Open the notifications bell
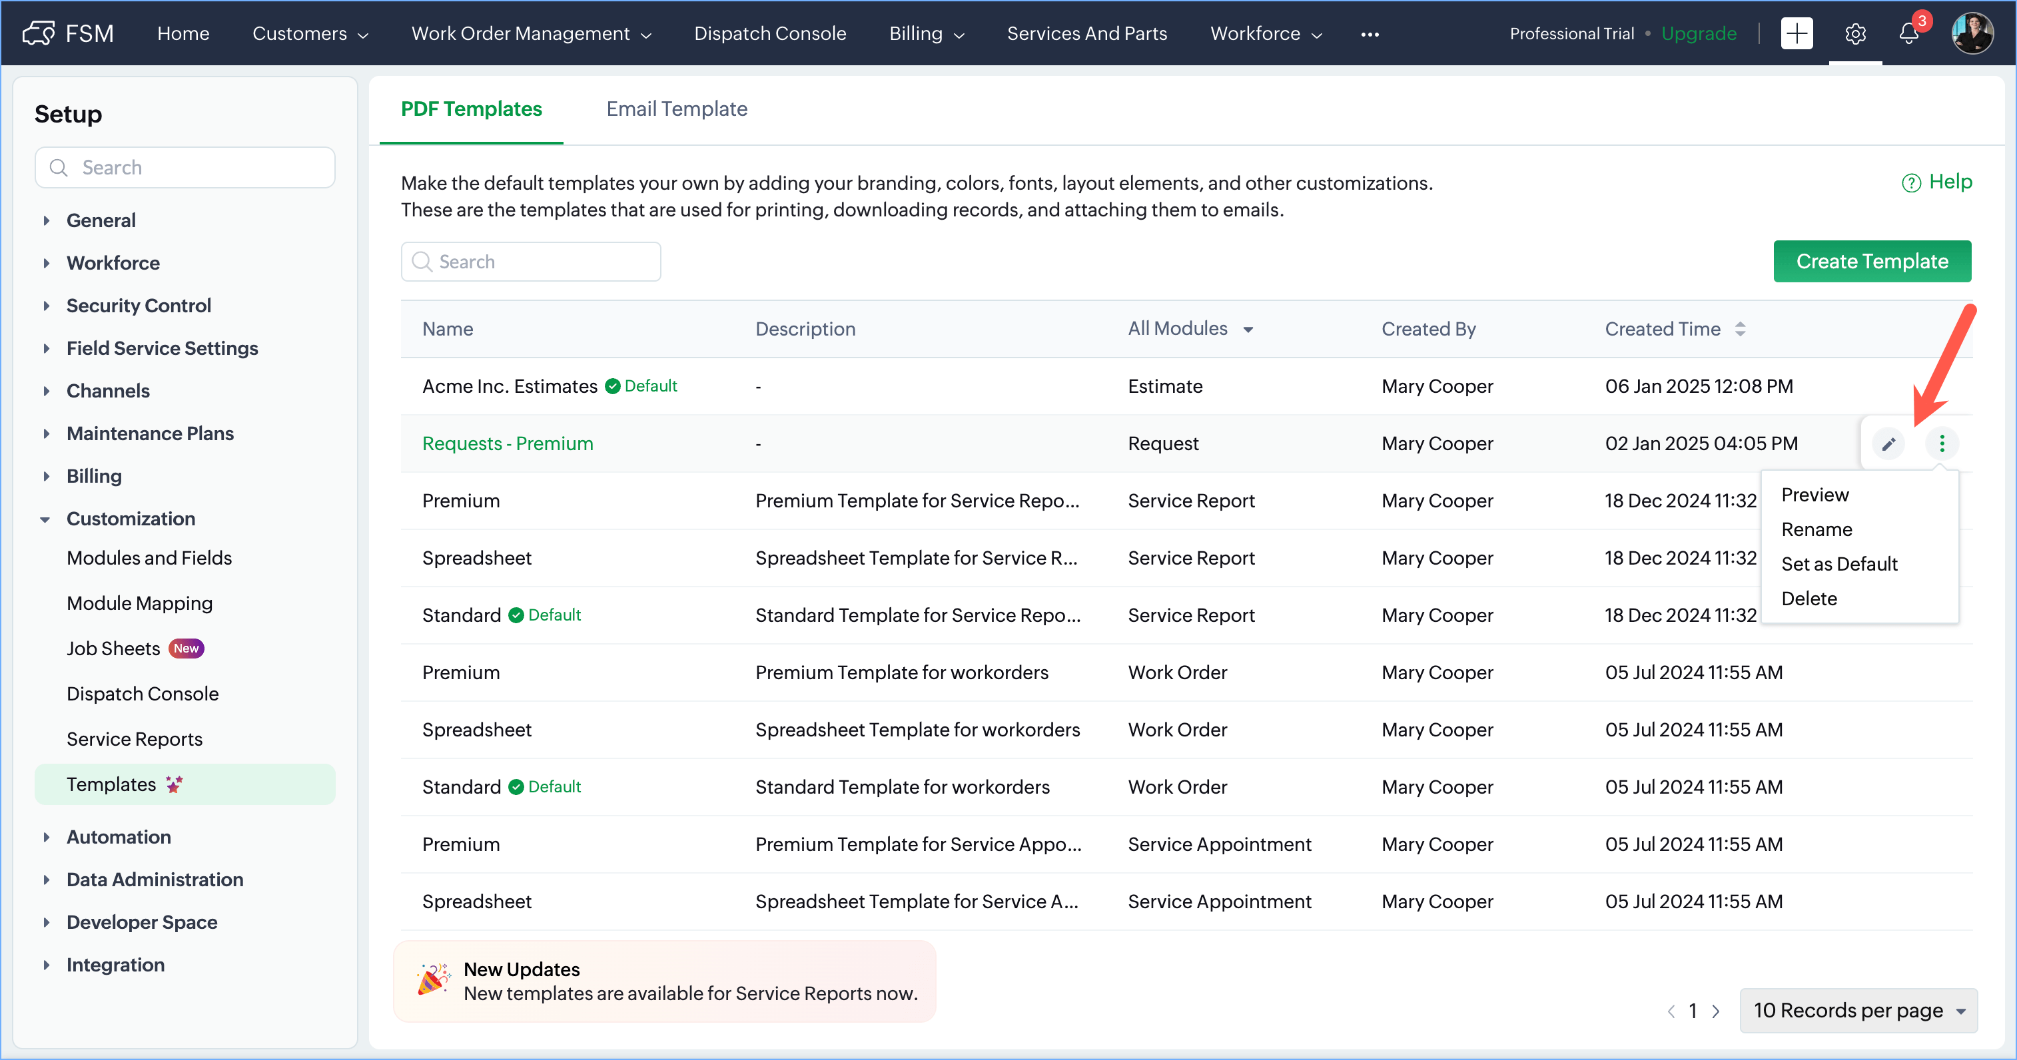 click(1908, 34)
